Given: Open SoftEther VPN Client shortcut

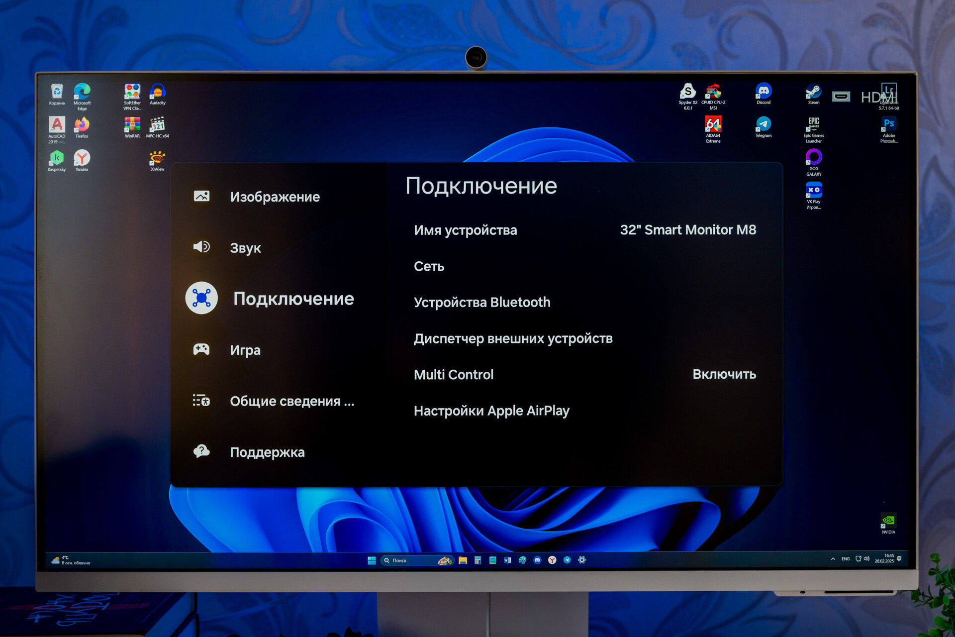Looking at the screenshot, I should tap(132, 97).
